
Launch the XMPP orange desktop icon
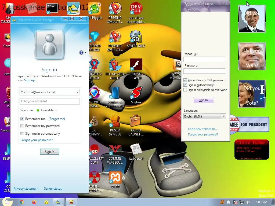tap(115, 180)
